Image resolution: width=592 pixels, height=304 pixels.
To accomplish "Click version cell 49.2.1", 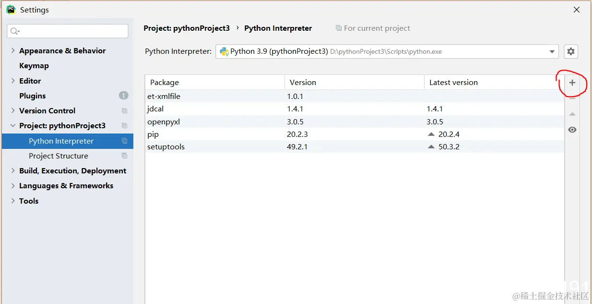I will [x=297, y=146].
